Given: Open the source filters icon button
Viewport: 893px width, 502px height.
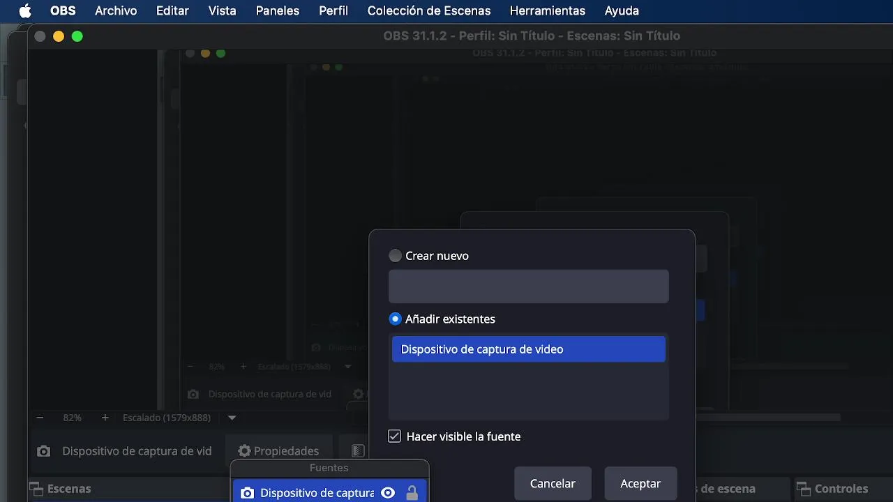Looking at the screenshot, I should coord(358,451).
